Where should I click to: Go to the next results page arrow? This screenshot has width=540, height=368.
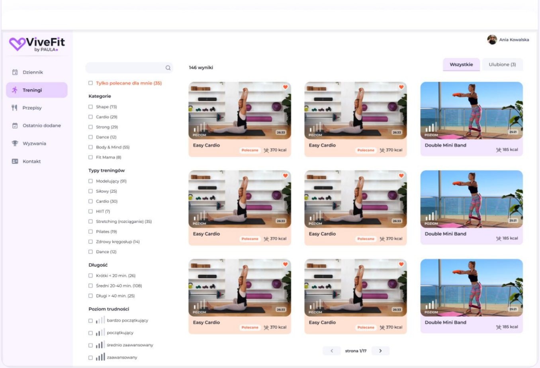click(380, 351)
